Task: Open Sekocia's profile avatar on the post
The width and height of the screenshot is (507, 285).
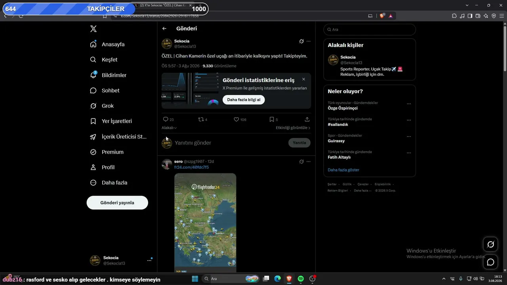Action: coord(167,44)
